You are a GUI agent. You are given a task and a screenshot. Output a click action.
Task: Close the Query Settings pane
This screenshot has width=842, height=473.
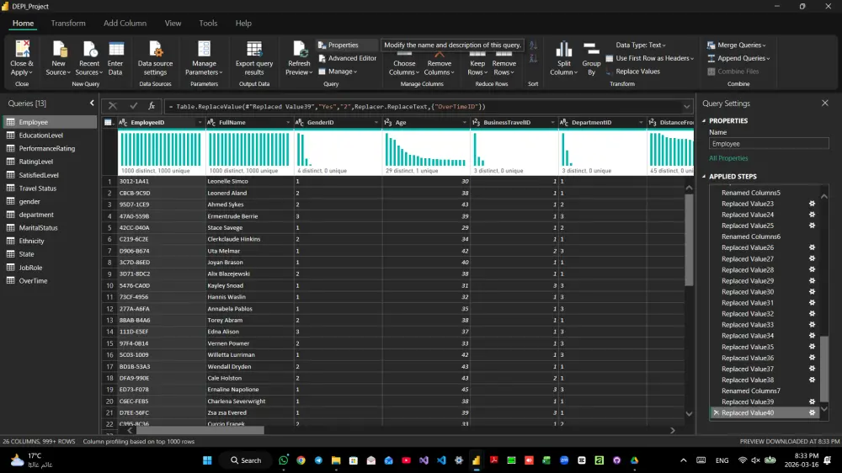(x=825, y=103)
